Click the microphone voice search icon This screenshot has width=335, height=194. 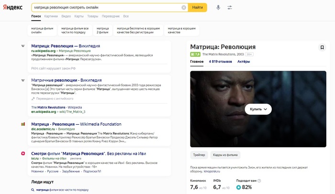pyautogui.click(x=218, y=7)
